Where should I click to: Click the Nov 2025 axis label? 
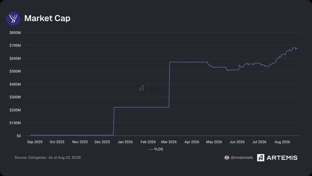click(80, 142)
